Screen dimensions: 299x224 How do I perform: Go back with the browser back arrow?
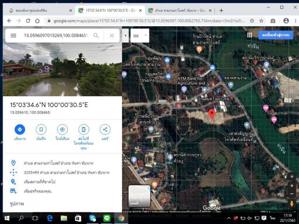(x=9, y=21)
